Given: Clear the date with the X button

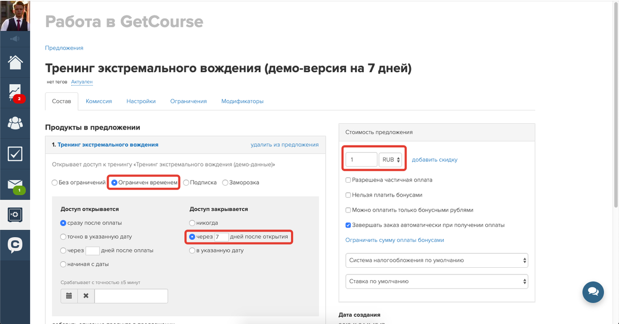Looking at the screenshot, I should 86,296.
